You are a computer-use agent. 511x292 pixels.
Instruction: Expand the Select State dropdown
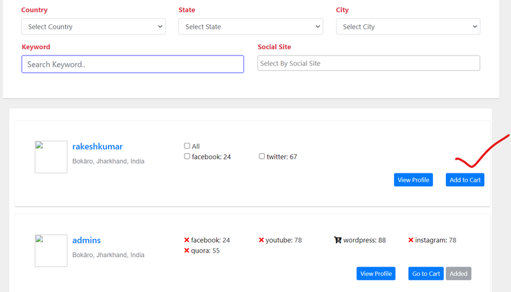pyautogui.click(x=250, y=27)
